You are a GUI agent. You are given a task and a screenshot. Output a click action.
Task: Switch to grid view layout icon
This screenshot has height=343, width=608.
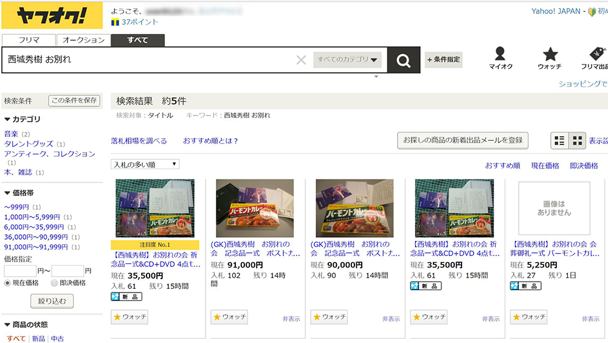pyautogui.click(x=576, y=140)
